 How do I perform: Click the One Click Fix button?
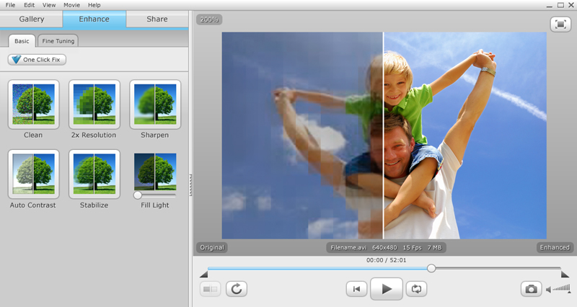pyautogui.click(x=37, y=60)
